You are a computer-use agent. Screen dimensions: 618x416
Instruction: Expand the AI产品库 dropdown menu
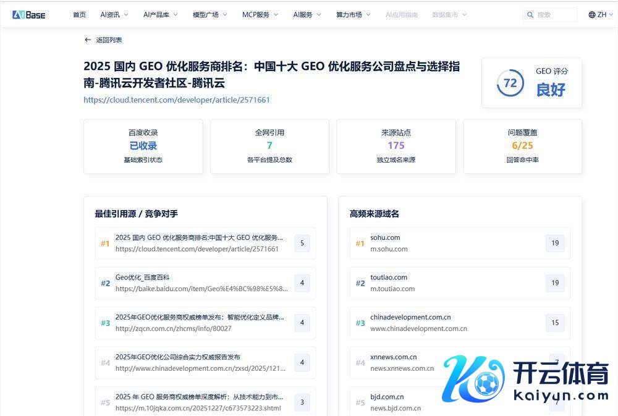click(160, 15)
